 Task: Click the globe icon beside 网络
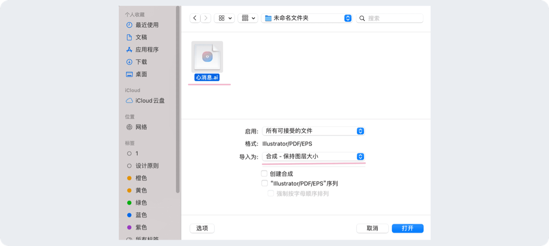pos(129,127)
